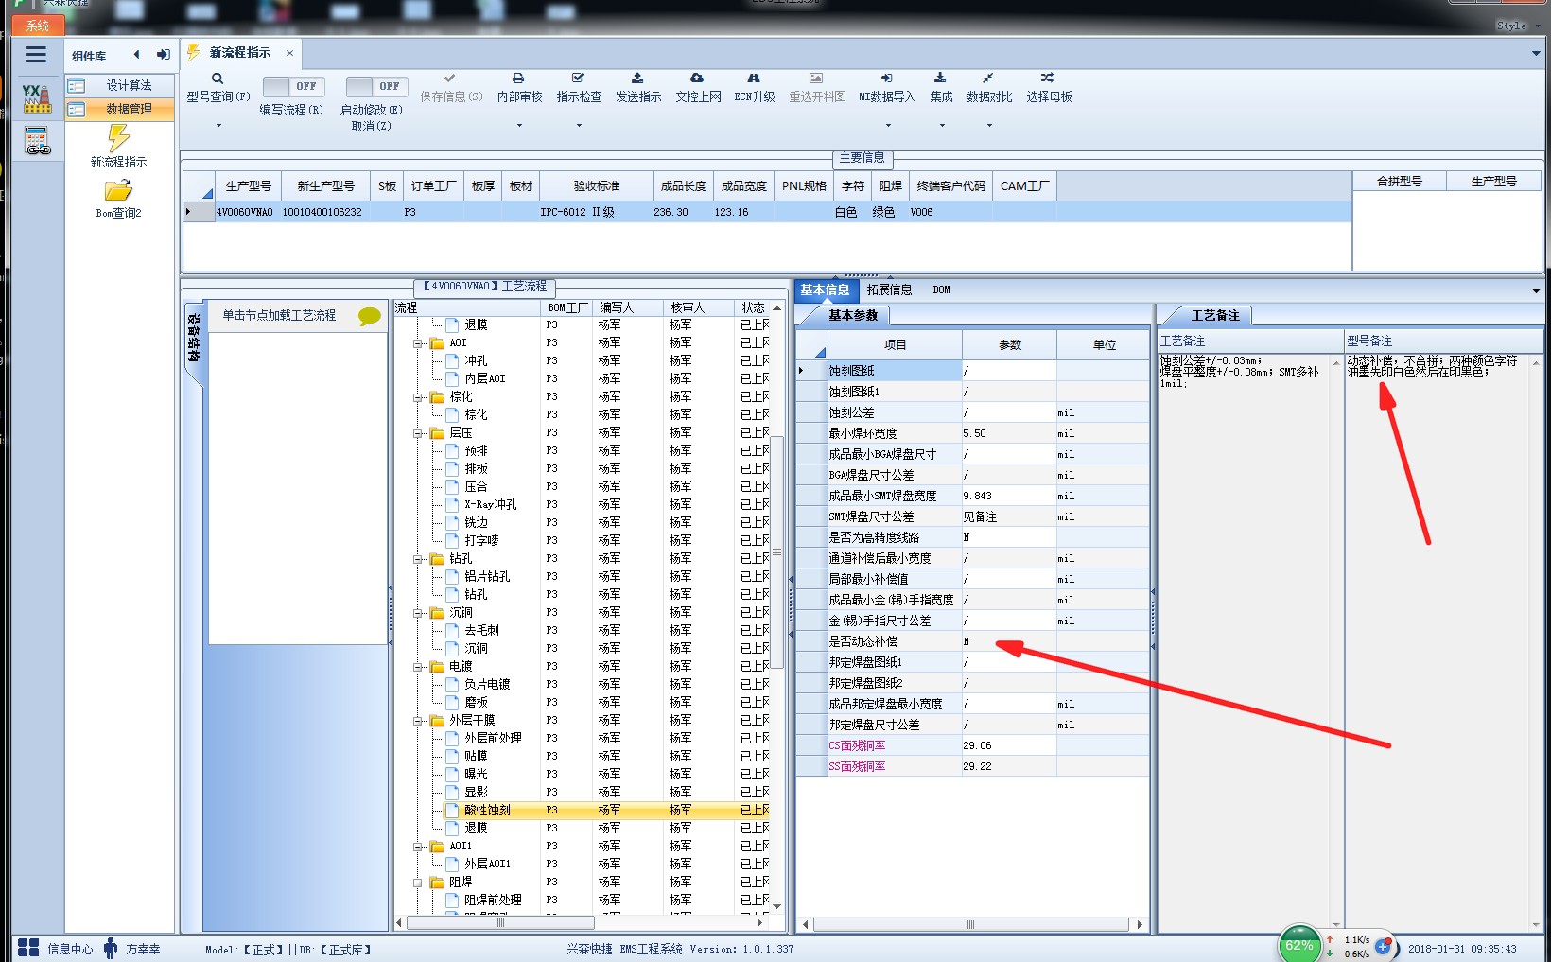Select the X-Ray冲孔 process step

pyautogui.click(x=490, y=505)
